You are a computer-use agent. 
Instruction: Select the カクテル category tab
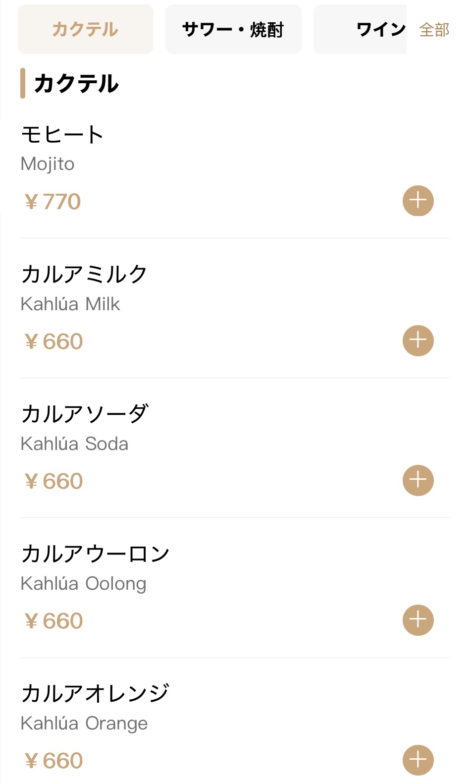point(86,29)
